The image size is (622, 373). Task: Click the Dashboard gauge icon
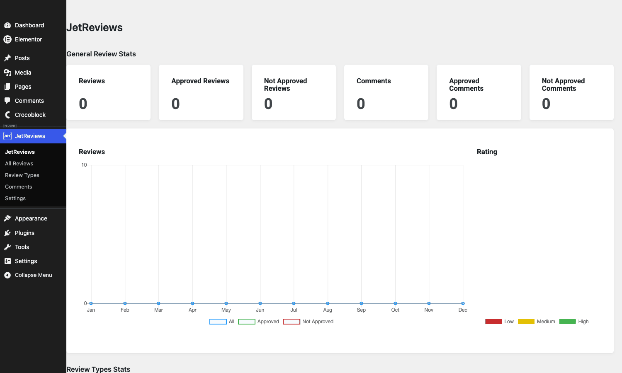pos(7,25)
